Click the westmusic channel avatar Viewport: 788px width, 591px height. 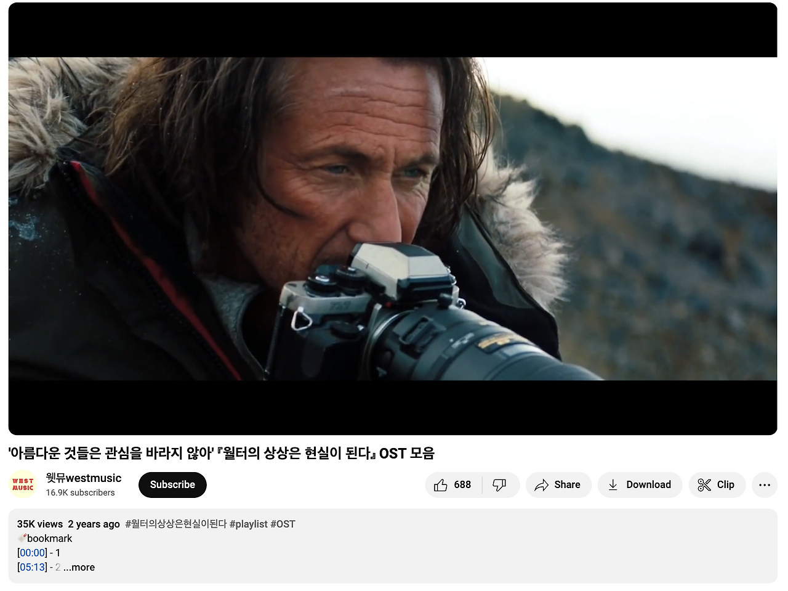click(x=22, y=484)
